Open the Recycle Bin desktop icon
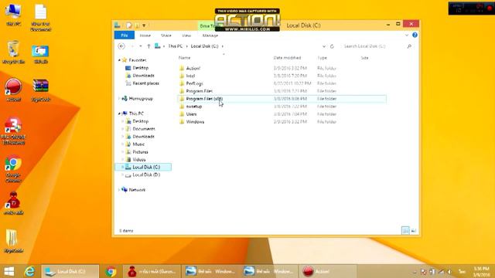This screenshot has height=278, width=495. pyautogui.click(x=13, y=53)
